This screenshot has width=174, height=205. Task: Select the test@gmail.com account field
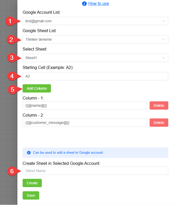coord(95,21)
